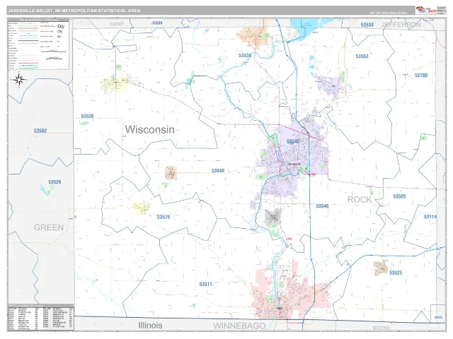Click the compass rose icon
This screenshot has height=339, width=453.
tap(19, 80)
